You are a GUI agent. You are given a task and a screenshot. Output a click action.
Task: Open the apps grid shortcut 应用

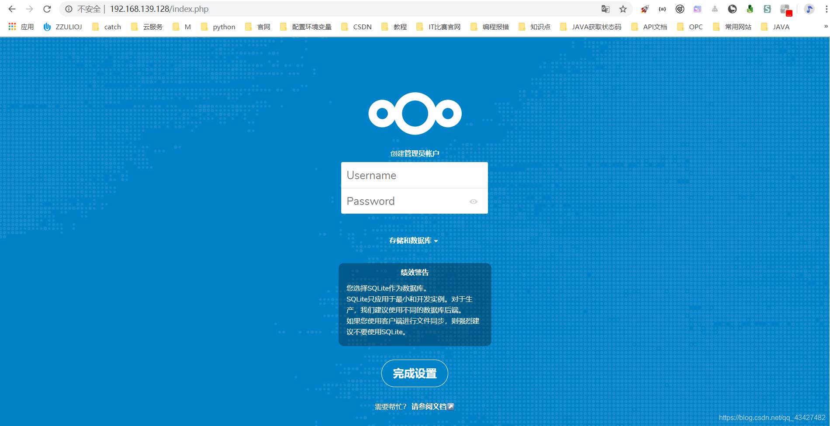coord(21,27)
